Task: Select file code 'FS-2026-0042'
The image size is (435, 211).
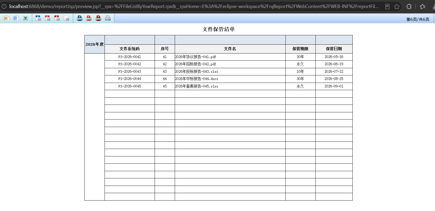Action: (x=130, y=64)
